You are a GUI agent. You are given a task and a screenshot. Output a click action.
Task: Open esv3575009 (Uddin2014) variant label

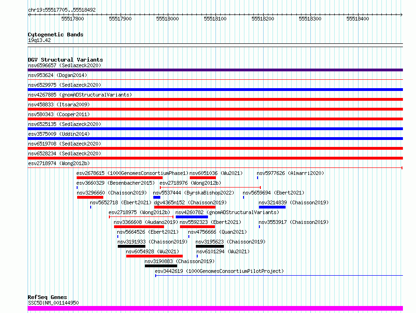pos(59,134)
